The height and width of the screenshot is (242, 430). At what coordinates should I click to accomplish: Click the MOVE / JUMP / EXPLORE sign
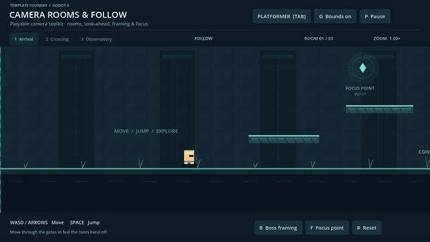[x=146, y=131]
